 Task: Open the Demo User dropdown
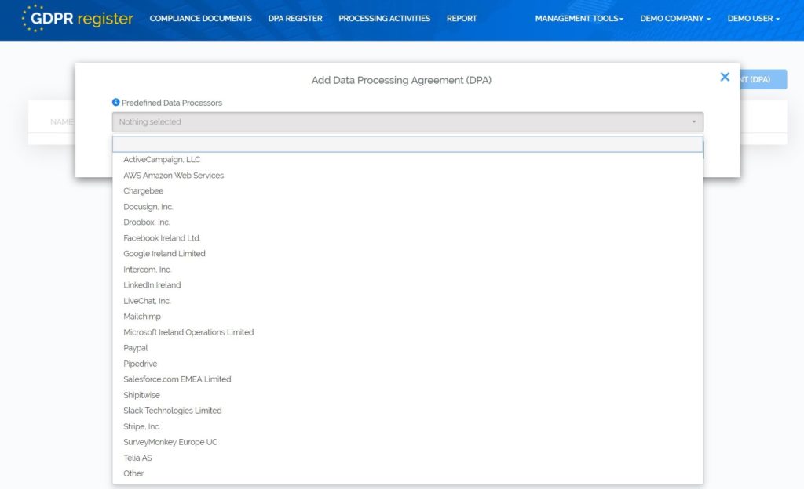click(752, 18)
